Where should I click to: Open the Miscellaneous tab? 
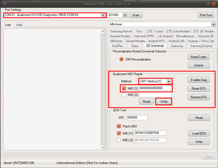pyautogui.click(x=185, y=36)
